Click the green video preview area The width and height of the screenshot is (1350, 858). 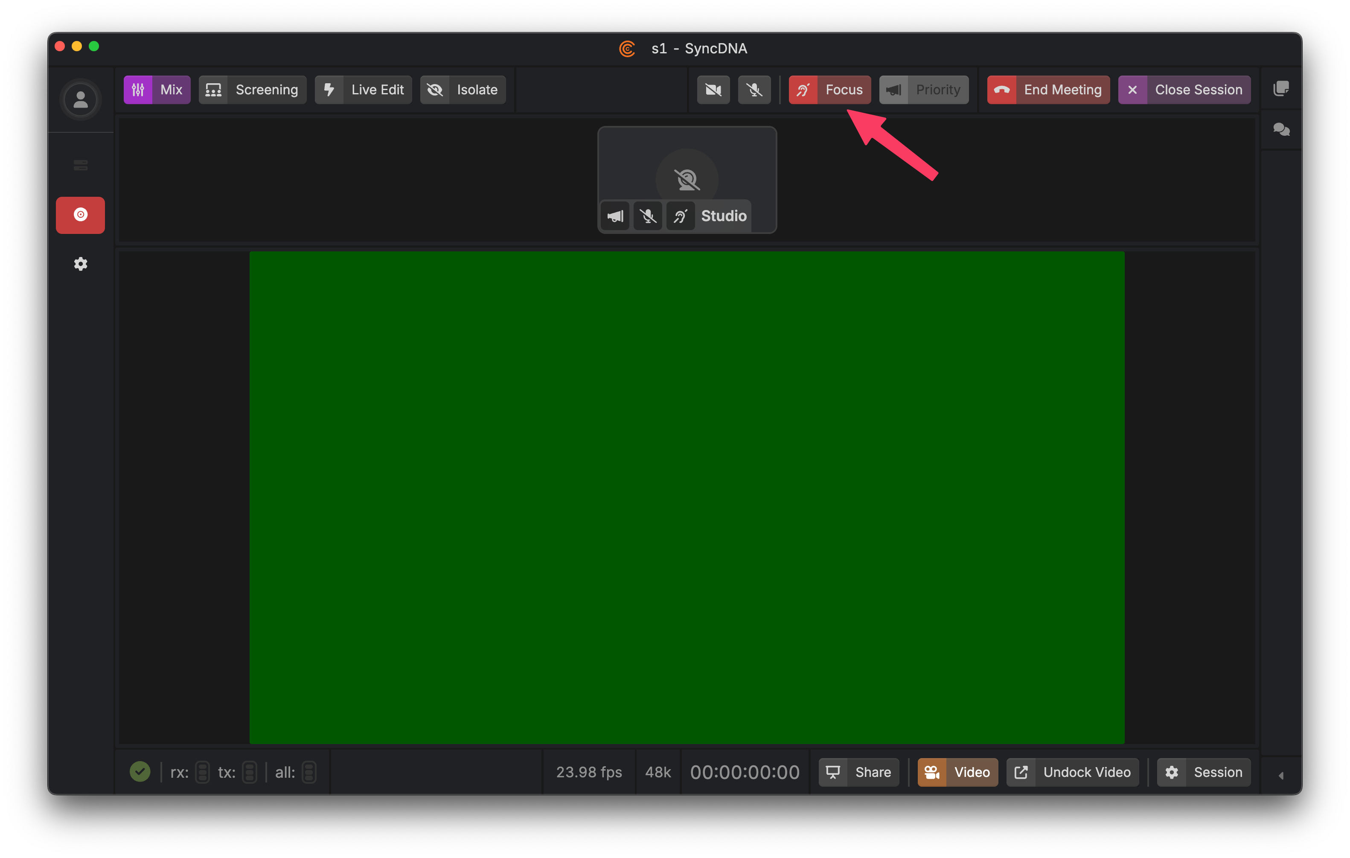(687, 497)
